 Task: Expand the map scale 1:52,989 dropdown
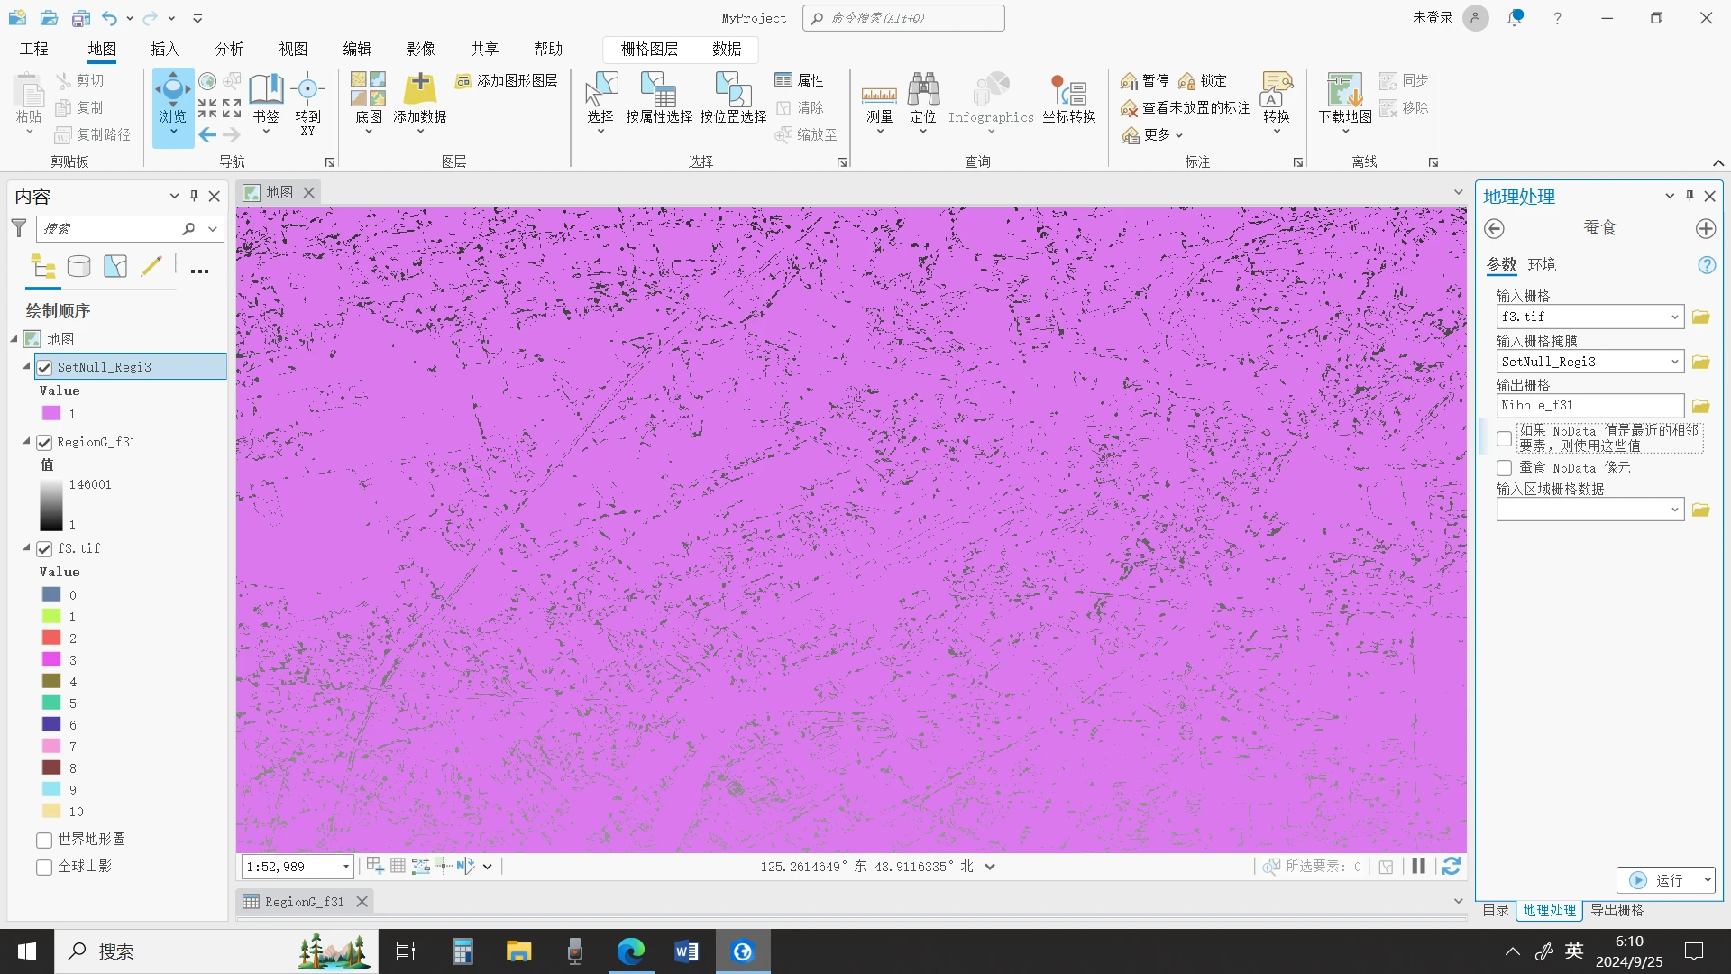pos(345,867)
